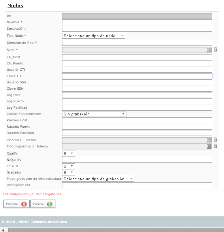This screenshot has width=224, height=232.
Task: Focus the Nombre input field
Action: (x=137, y=23)
